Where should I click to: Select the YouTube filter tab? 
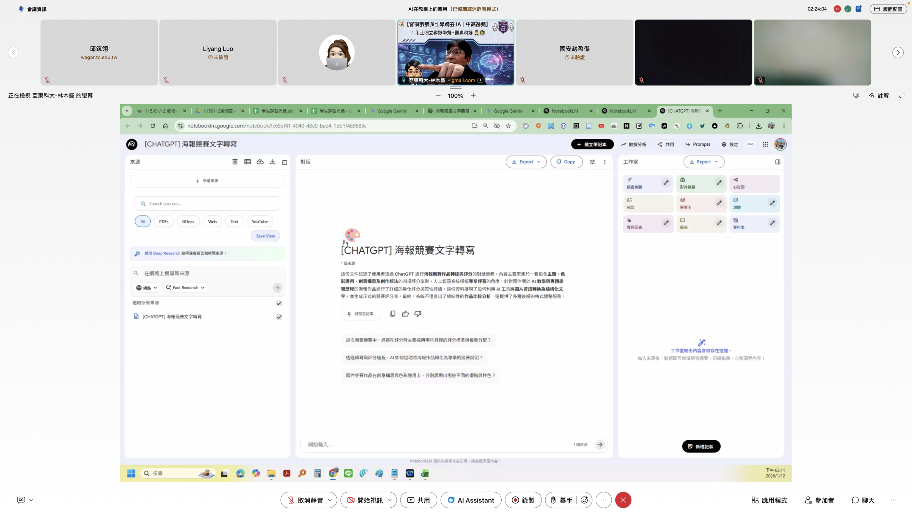259,222
